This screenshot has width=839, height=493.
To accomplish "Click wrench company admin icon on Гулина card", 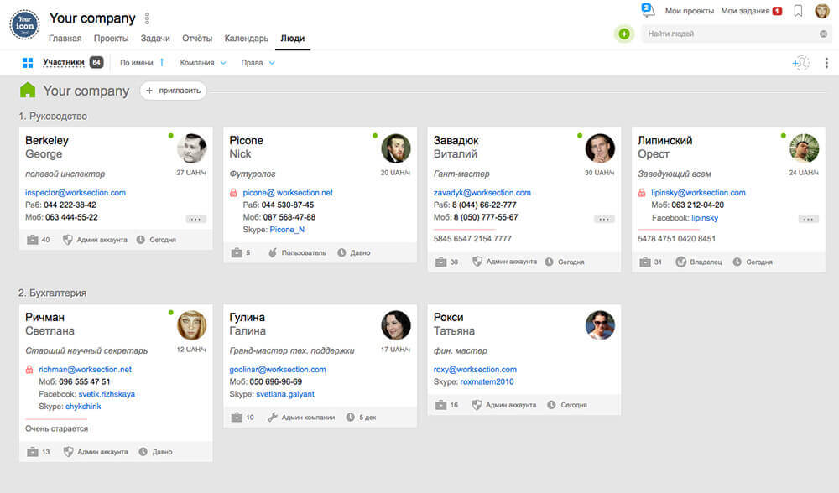I will (273, 417).
